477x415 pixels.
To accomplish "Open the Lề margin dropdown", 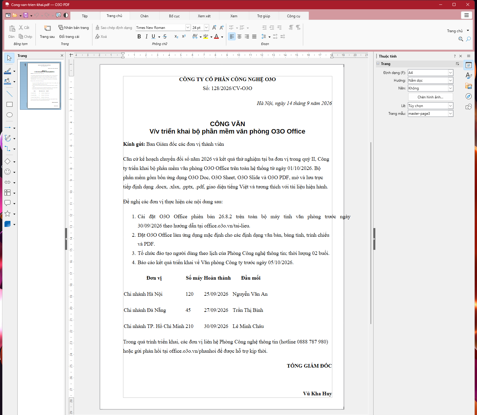I will 450,106.
